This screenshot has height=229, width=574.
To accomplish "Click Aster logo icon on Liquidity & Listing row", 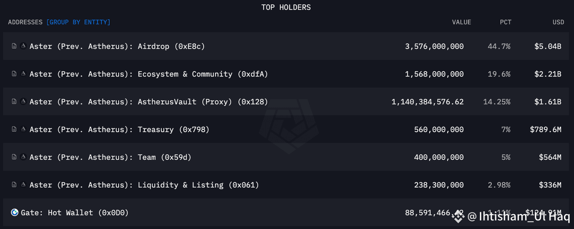I will [x=23, y=185].
